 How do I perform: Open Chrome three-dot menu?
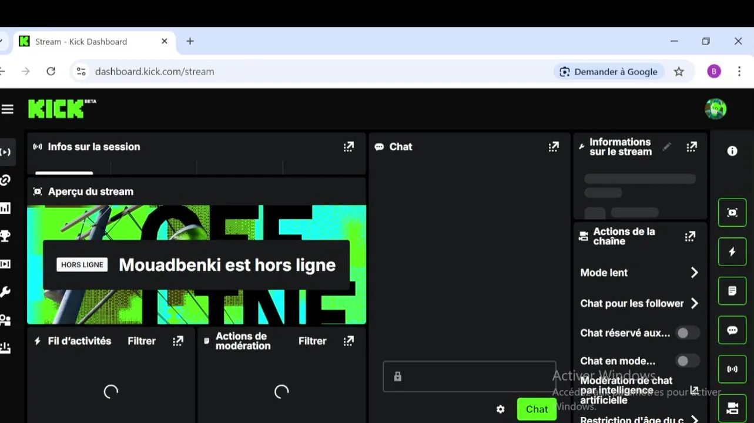739,72
